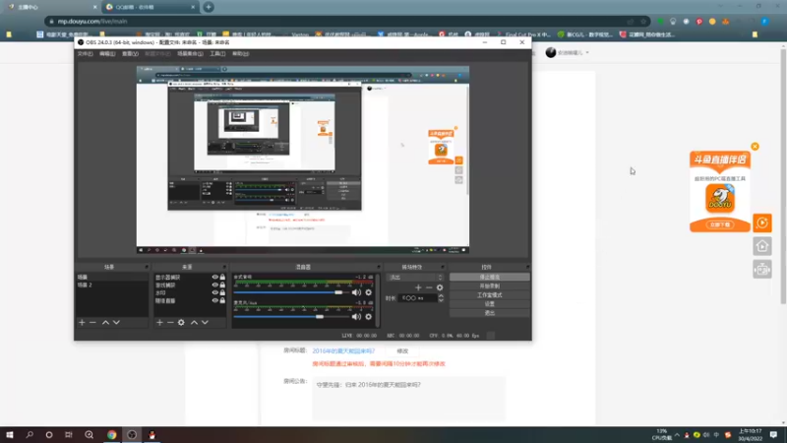
Task: Open a new Chrome tab with the plus button
Action: 209,7
